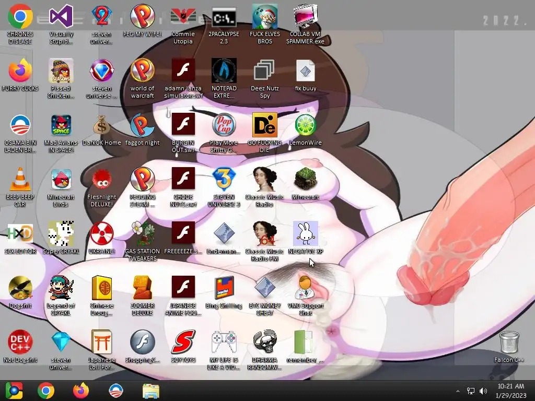Select the BEEP BEEP CAR traffic cone icon
Image resolution: width=535 pixels, height=401 pixels.
coord(20,179)
